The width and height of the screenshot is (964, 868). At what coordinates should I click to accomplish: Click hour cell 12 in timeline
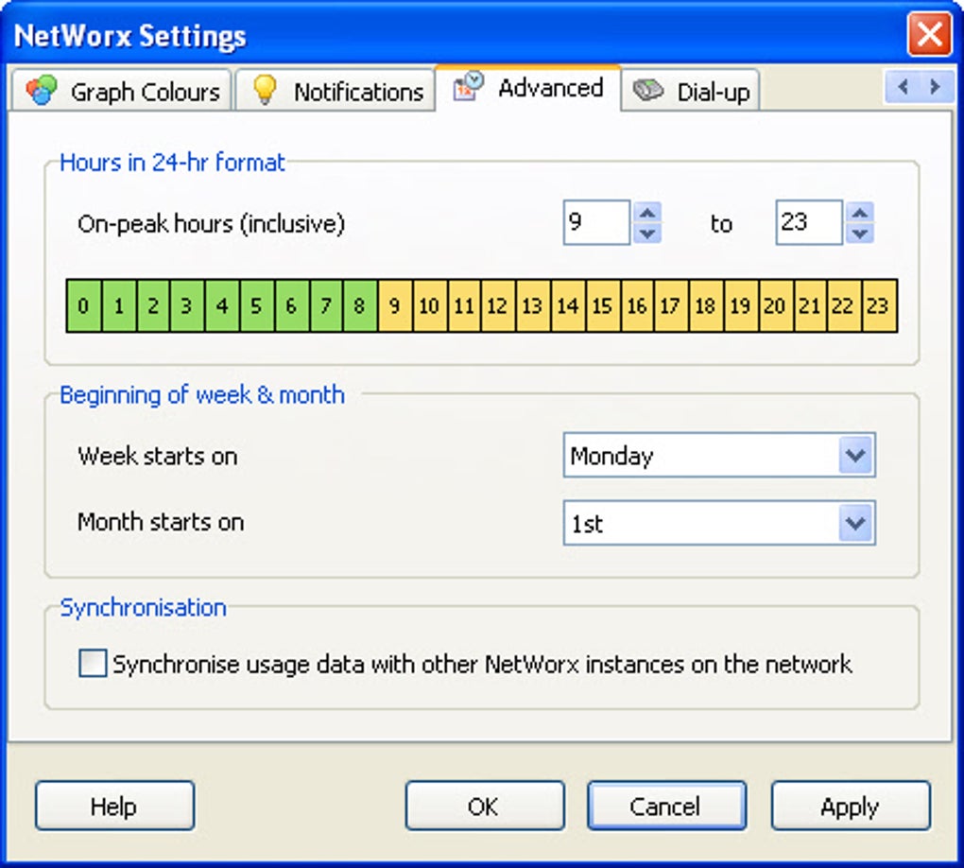[x=499, y=305]
